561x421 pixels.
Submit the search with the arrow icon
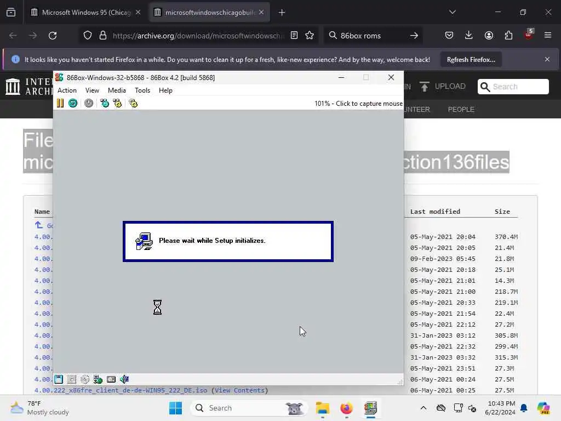coord(414,36)
